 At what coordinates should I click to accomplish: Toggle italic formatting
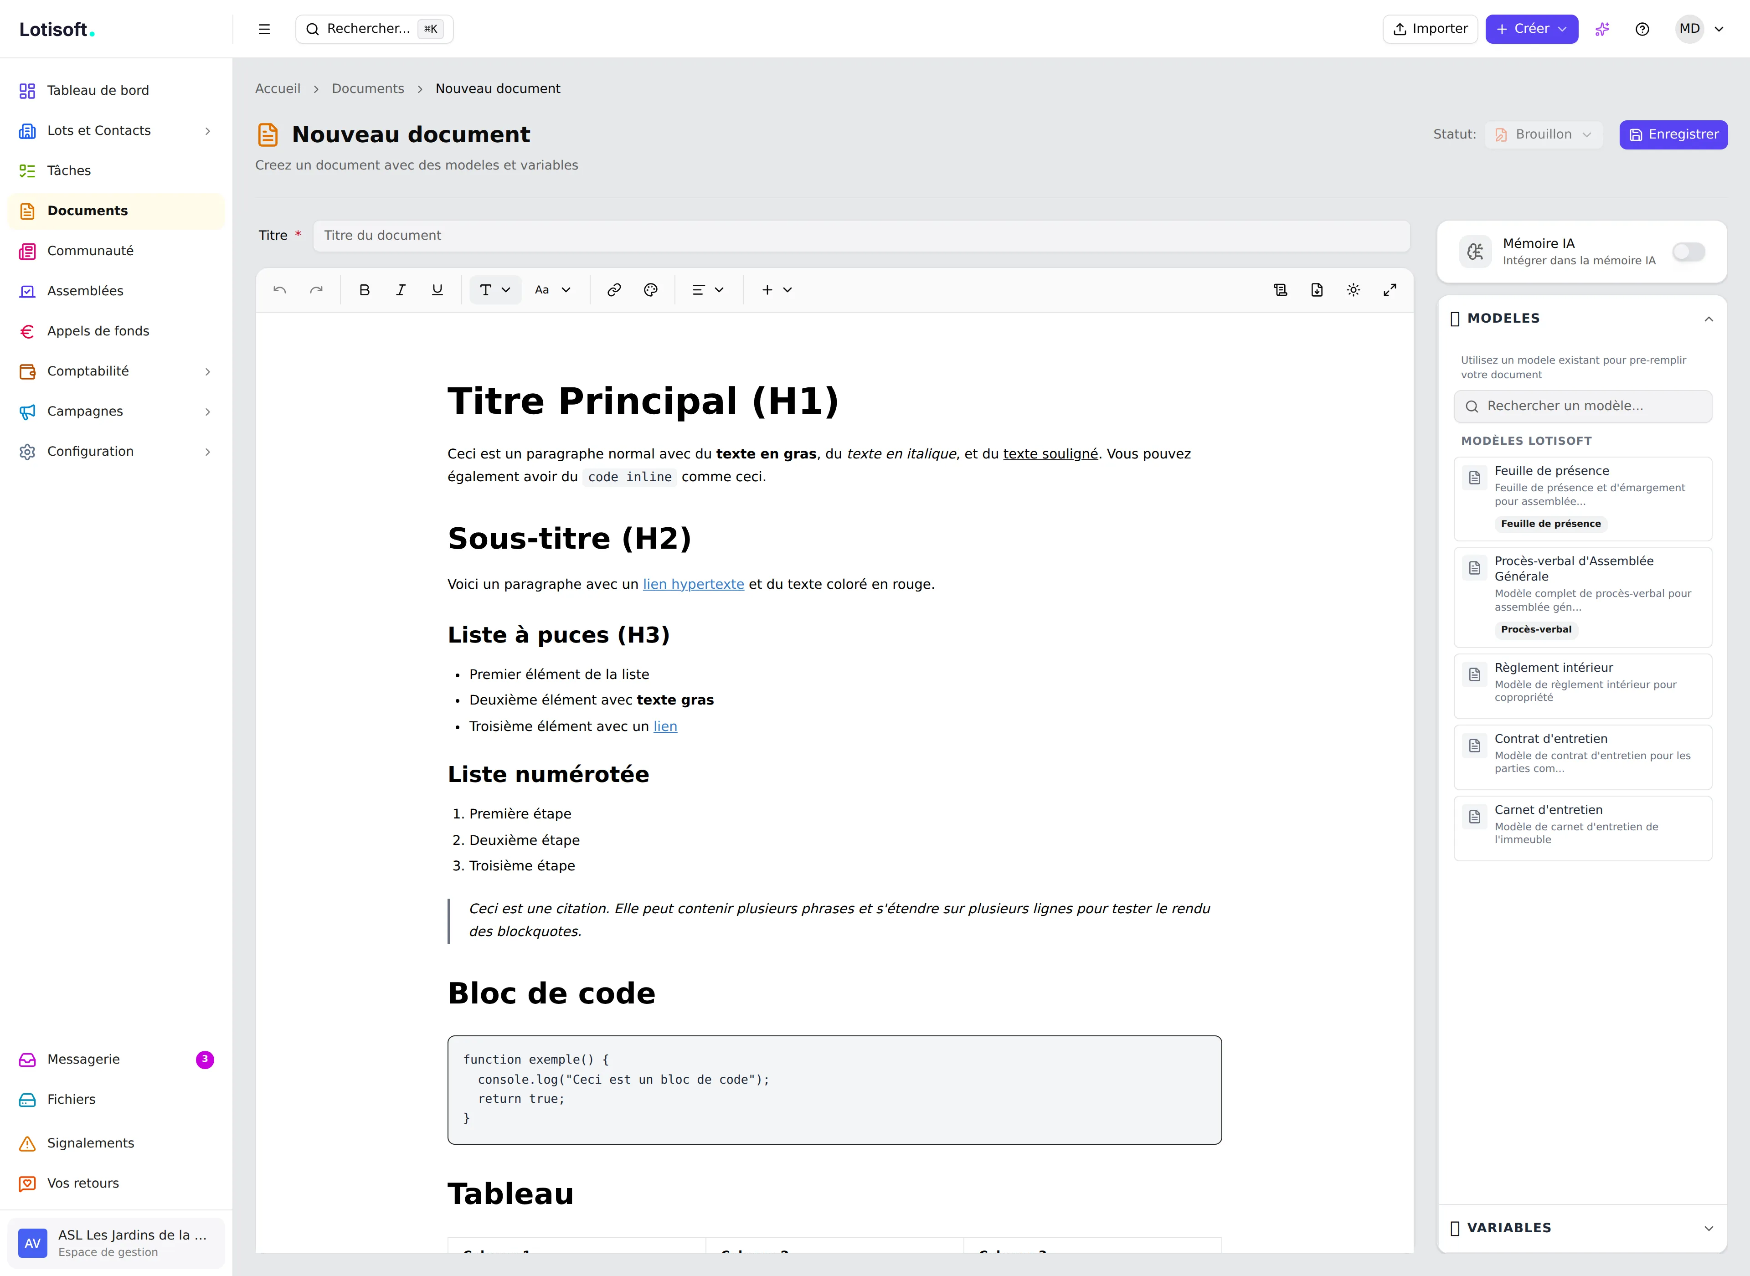pyautogui.click(x=401, y=290)
